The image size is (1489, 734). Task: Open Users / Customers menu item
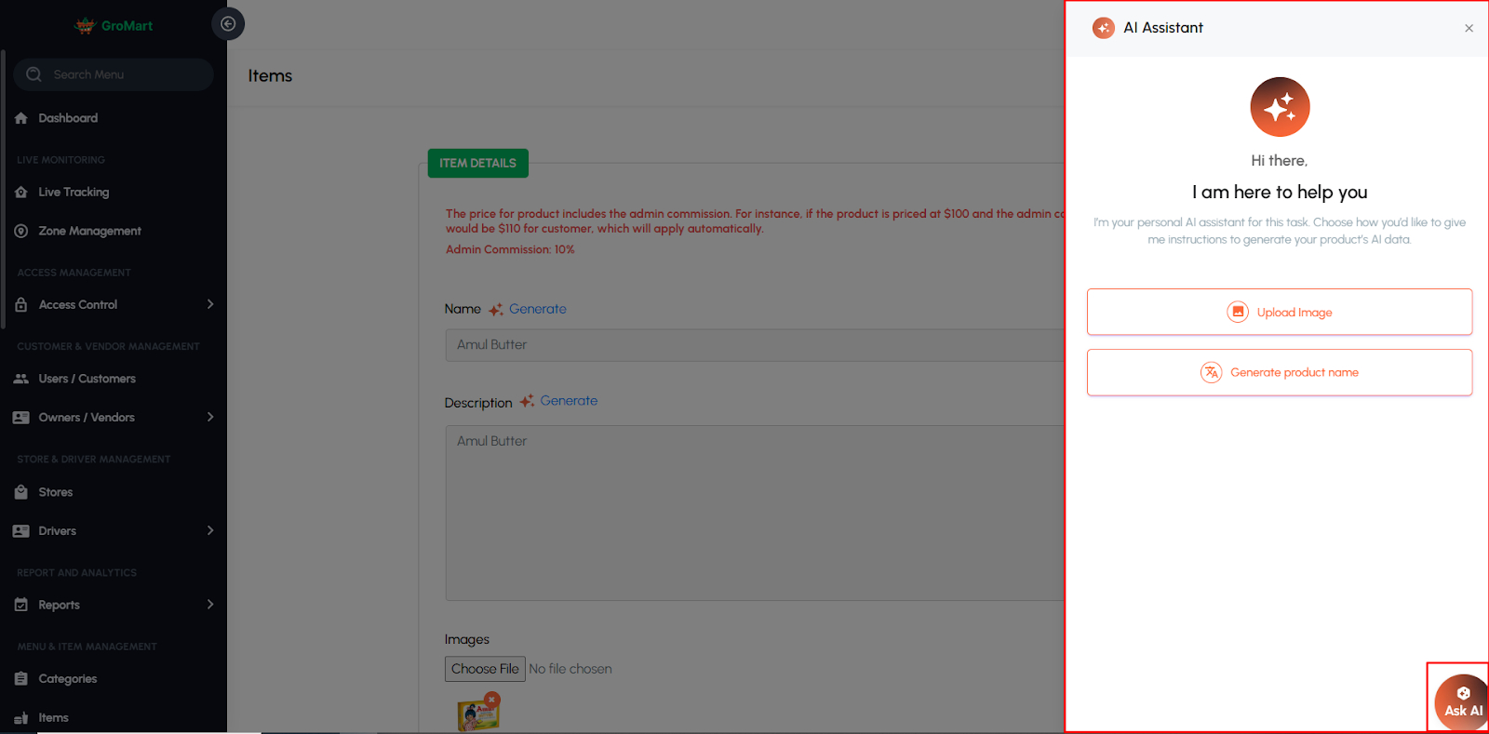pyautogui.click(x=87, y=379)
